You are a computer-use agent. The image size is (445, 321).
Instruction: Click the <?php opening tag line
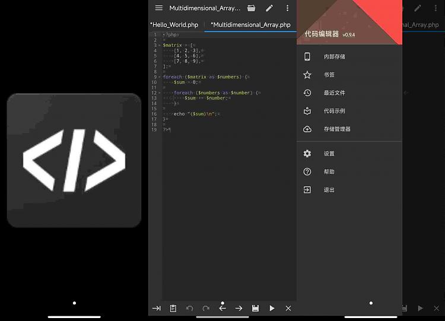(171, 34)
